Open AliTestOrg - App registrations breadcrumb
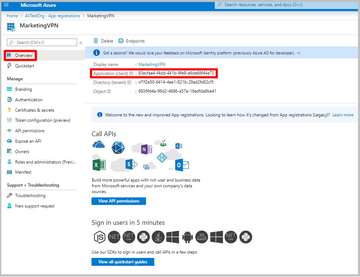 click(53, 16)
